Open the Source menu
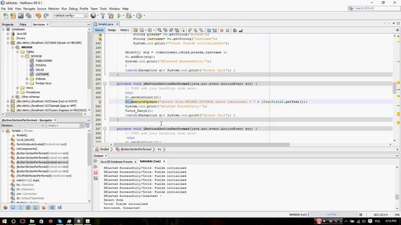The image size is (401, 225). tap(41, 9)
